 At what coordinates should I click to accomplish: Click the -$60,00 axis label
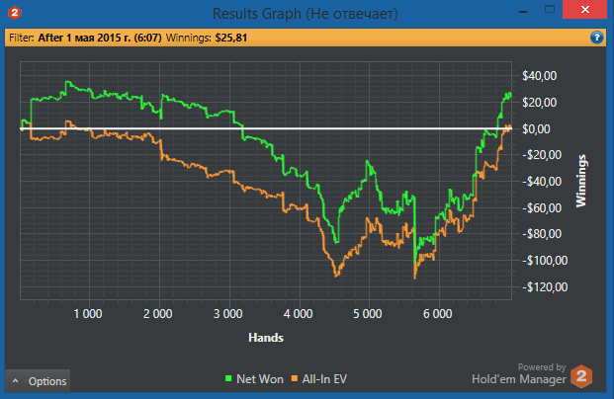tap(542, 208)
